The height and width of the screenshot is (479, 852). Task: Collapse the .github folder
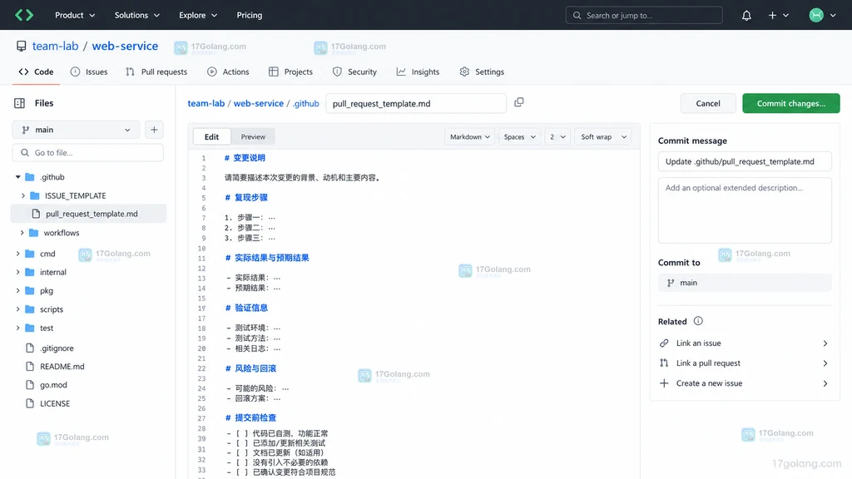point(18,177)
